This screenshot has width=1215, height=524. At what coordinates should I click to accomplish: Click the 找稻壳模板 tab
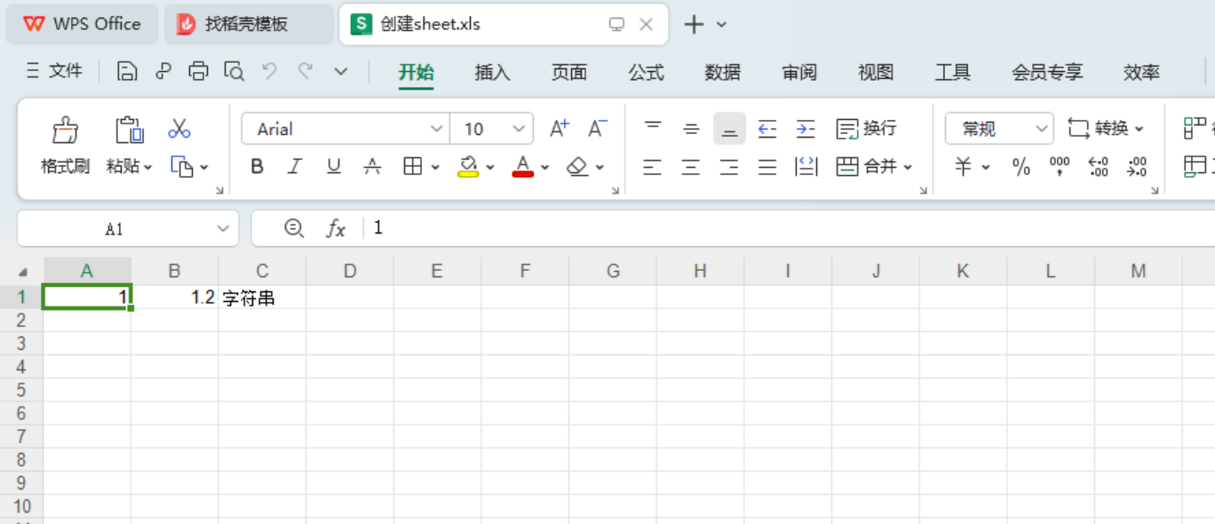(250, 24)
